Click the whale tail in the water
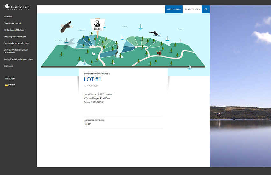Screen dimensions: 271x175 pos(153,33)
